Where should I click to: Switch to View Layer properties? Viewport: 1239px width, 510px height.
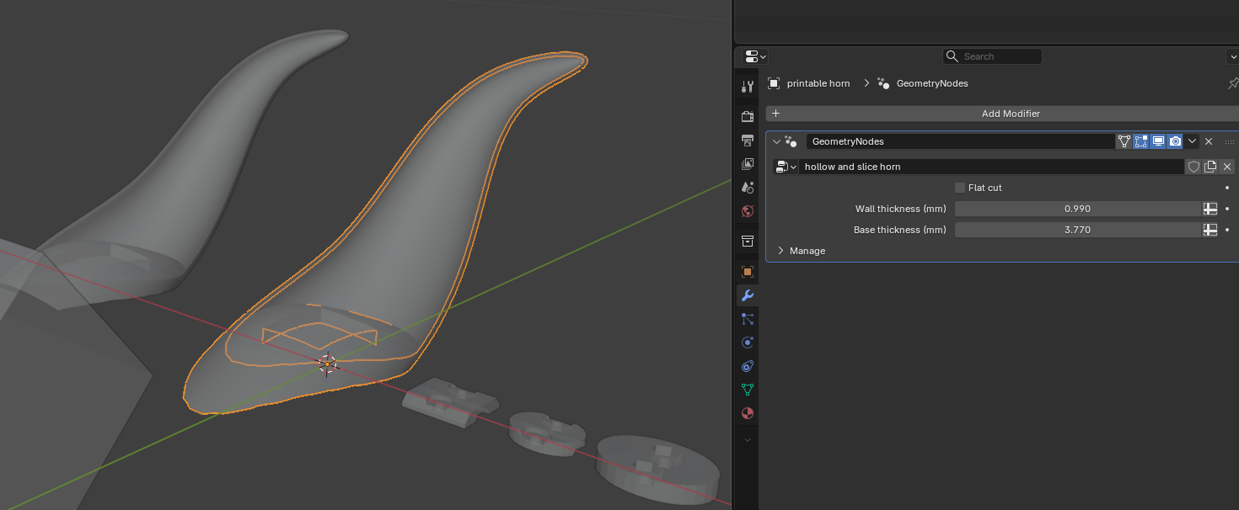tap(747, 164)
